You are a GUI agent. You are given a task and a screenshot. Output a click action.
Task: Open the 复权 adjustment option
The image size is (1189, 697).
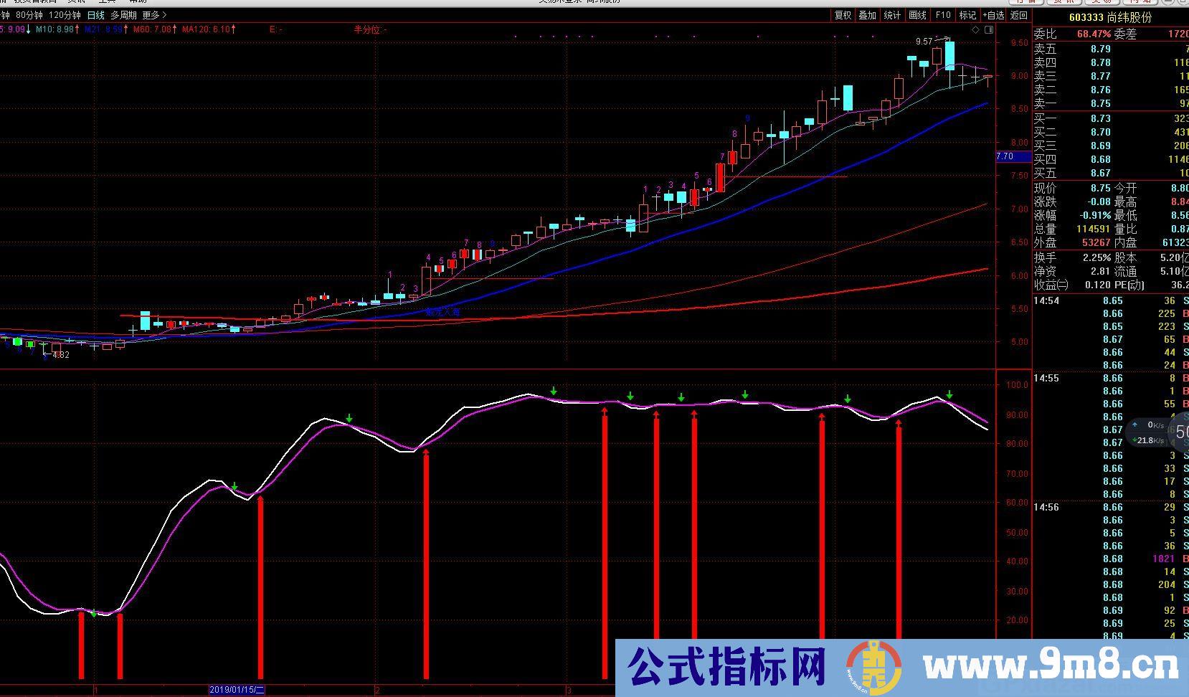click(x=843, y=15)
